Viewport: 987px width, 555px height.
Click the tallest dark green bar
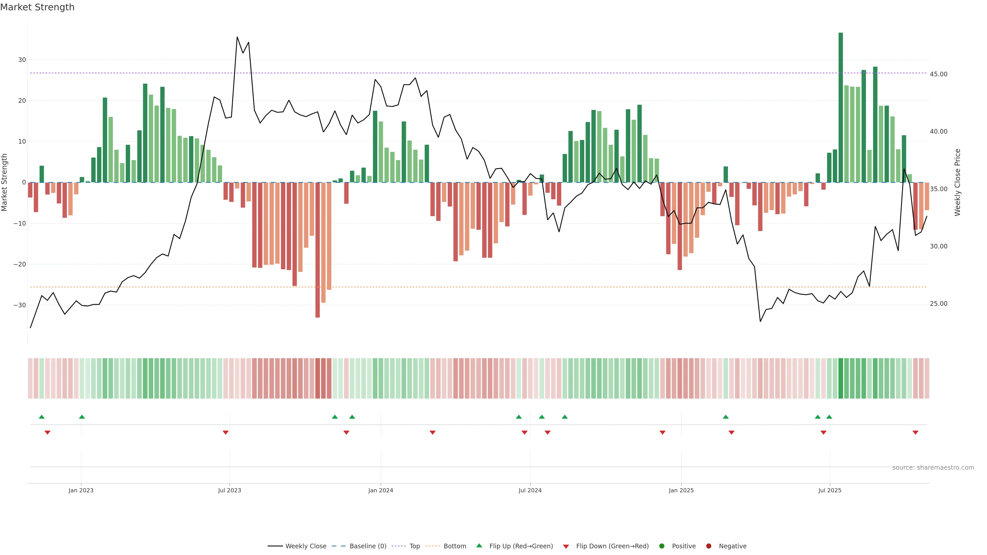coord(841,107)
